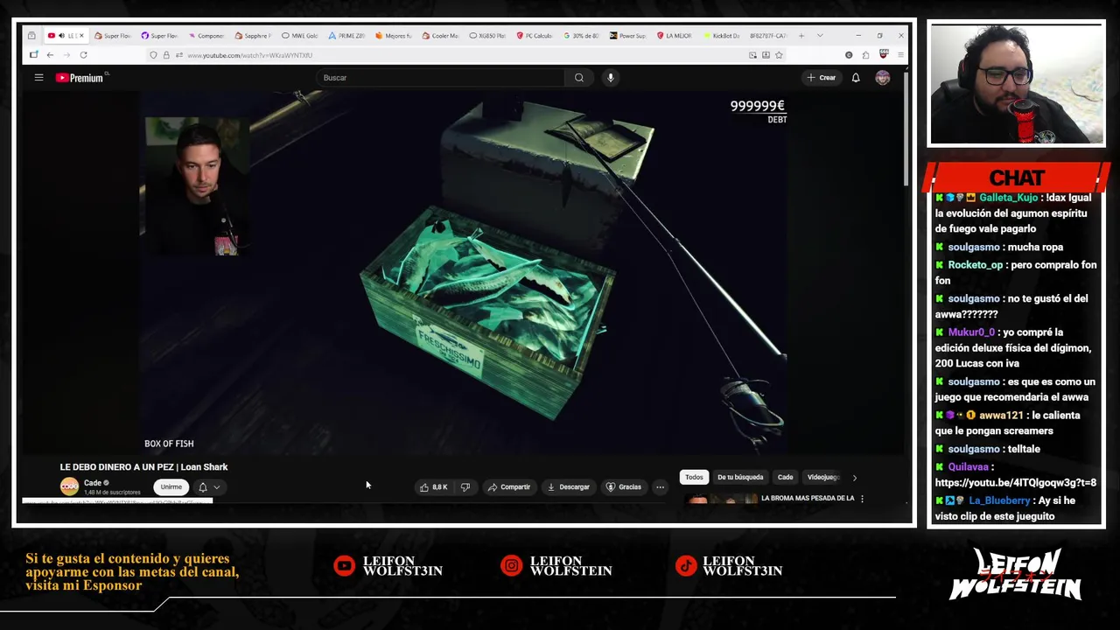1120x630 pixels.
Task: Go back with browser back arrow
Action: coord(50,55)
